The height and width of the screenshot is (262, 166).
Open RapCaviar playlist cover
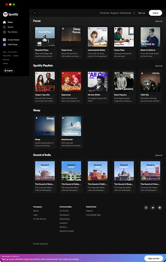[71, 82]
